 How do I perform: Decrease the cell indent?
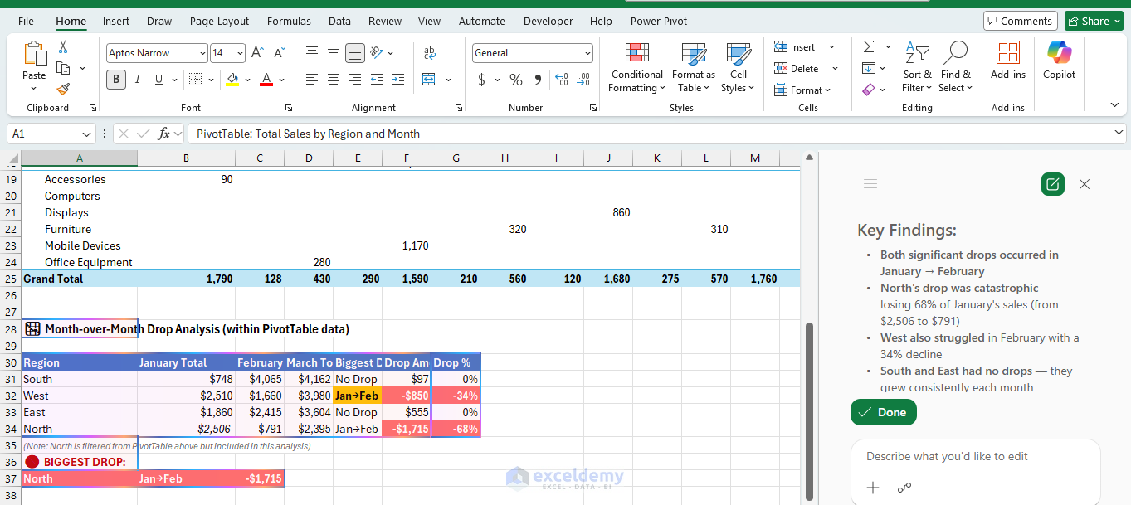[x=378, y=80]
